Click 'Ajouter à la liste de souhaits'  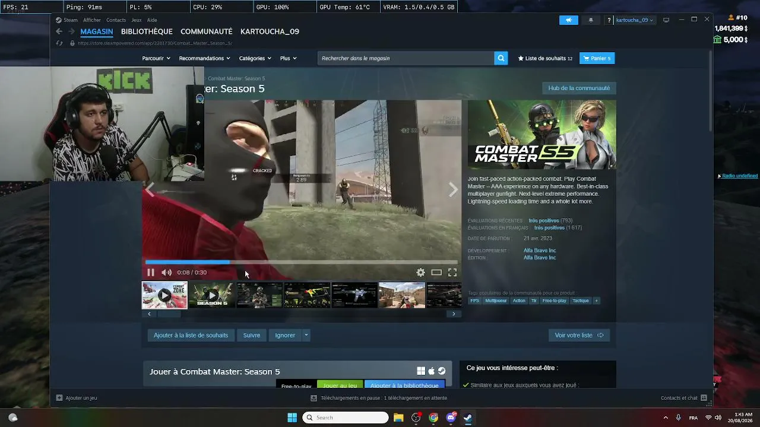pos(191,335)
